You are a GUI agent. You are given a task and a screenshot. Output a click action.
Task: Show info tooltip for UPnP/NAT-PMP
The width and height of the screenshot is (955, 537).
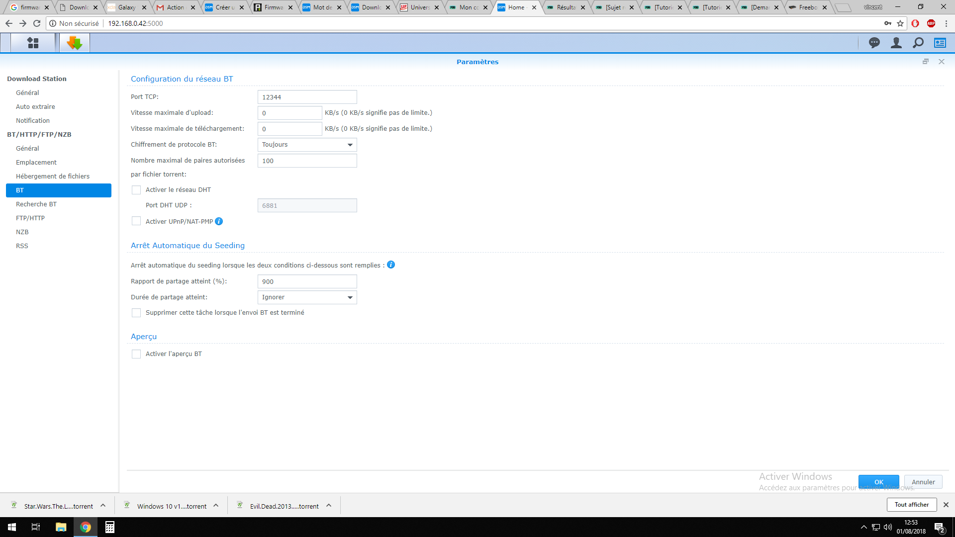point(219,221)
